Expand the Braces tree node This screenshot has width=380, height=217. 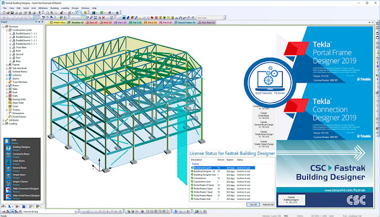[x=7, y=86]
